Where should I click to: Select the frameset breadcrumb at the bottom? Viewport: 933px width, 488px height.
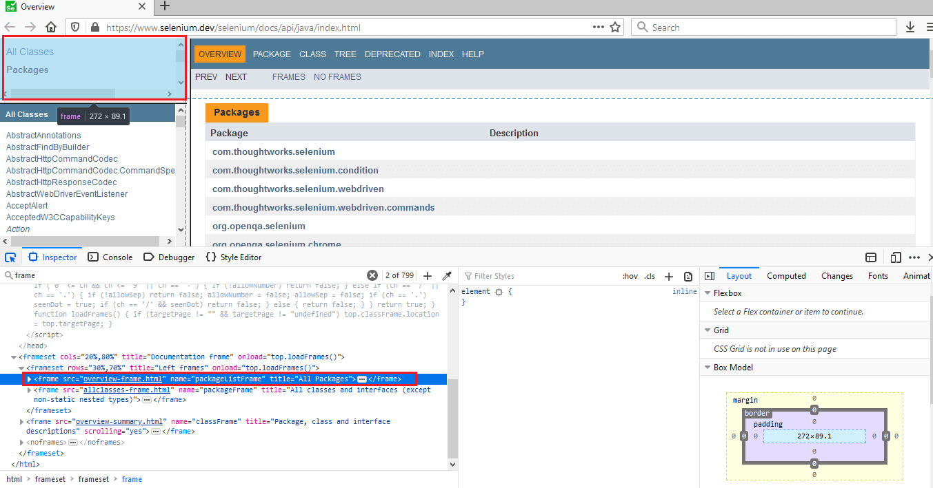point(50,478)
